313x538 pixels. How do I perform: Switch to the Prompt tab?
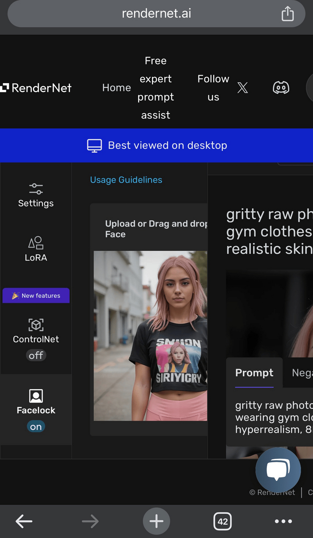254,373
